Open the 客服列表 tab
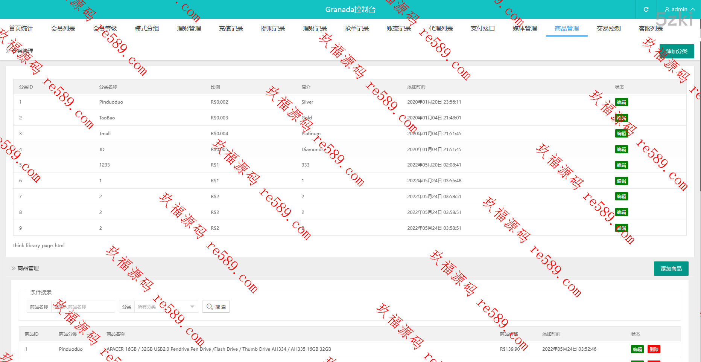 651,29
